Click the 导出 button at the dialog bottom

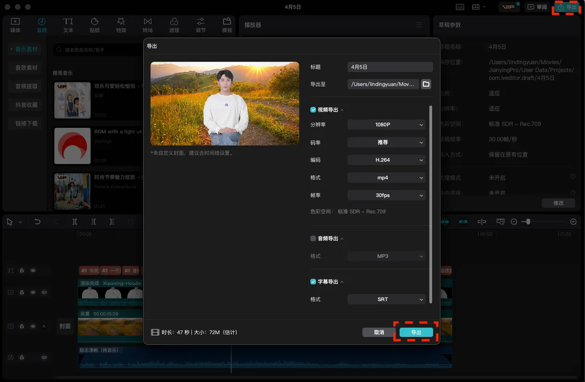[x=416, y=332]
